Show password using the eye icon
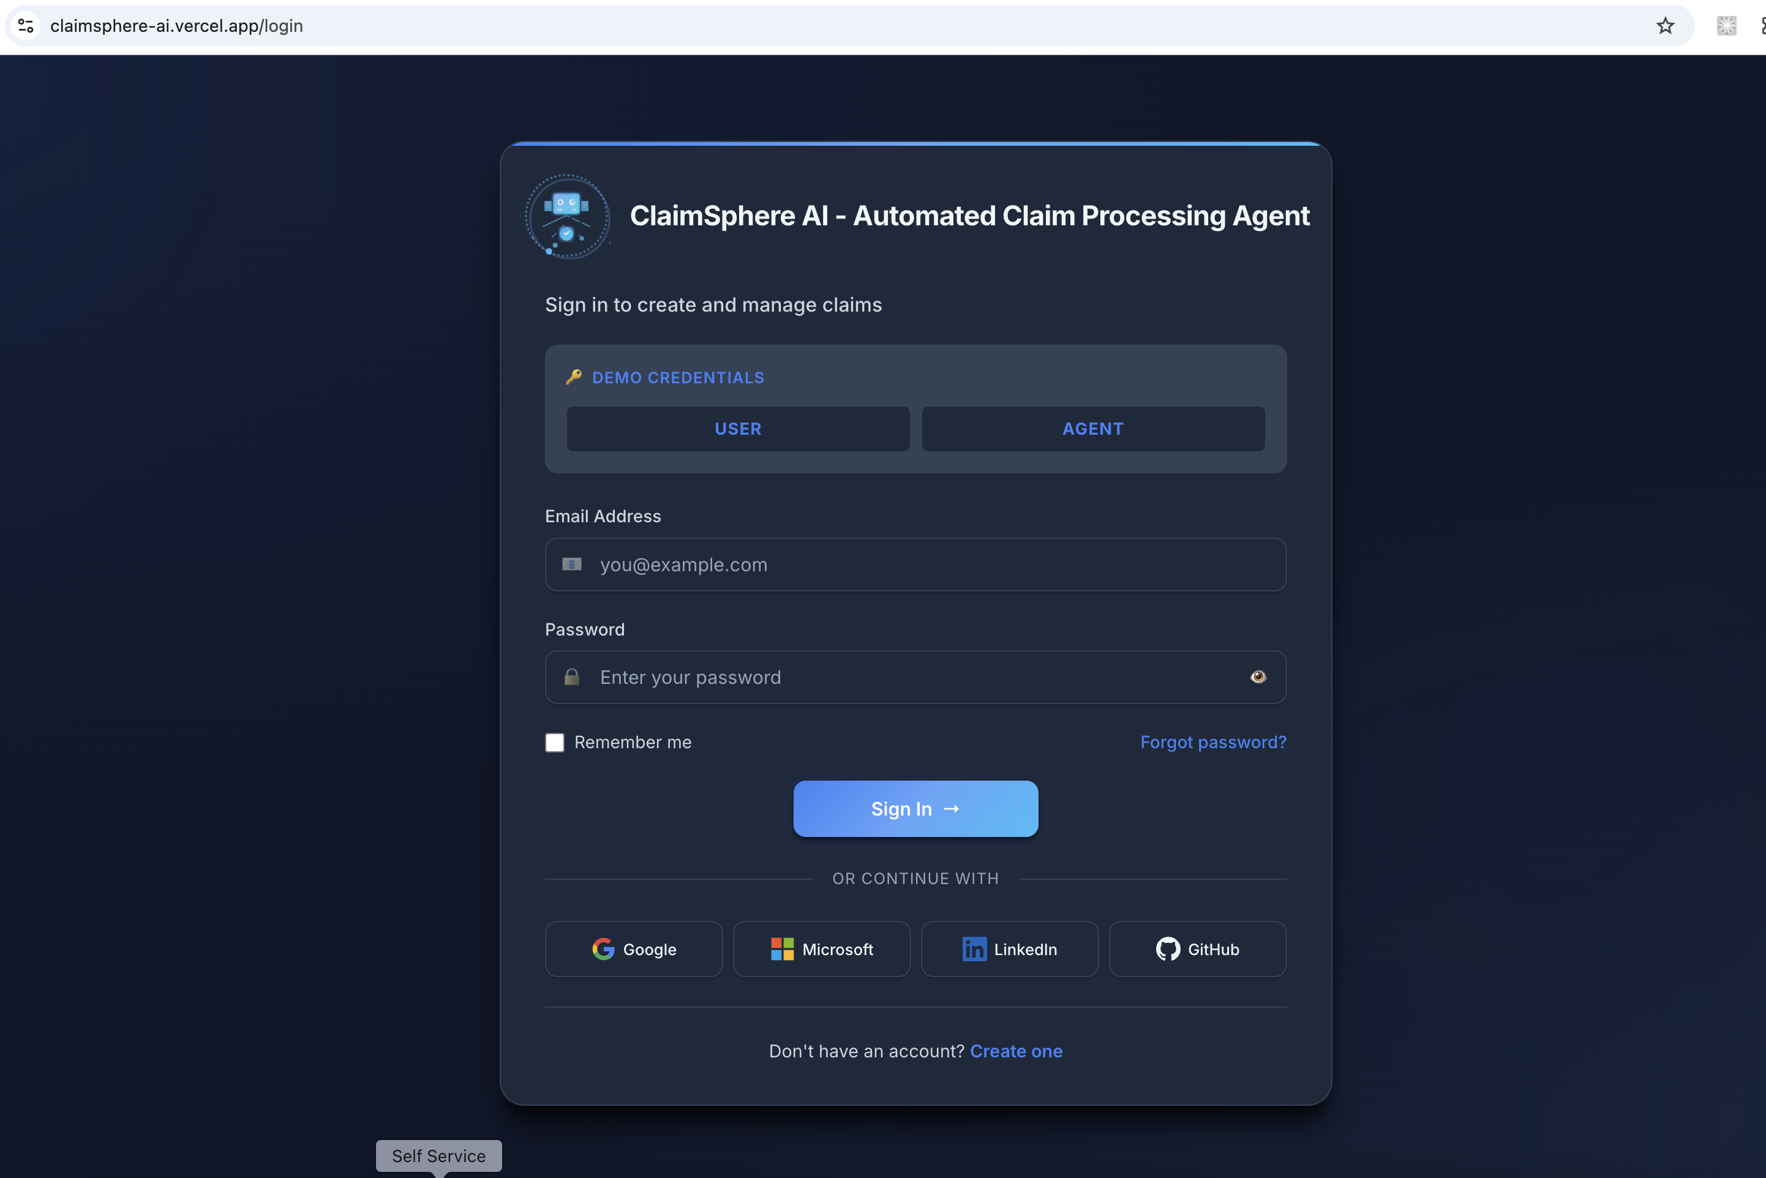Screen dimensions: 1766x1178 [x=1258, y=677]
